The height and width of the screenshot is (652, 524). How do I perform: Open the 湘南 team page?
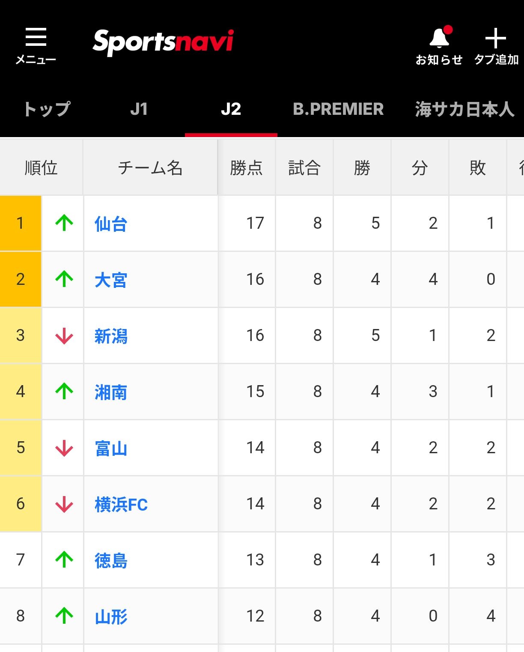coord(111,392)
